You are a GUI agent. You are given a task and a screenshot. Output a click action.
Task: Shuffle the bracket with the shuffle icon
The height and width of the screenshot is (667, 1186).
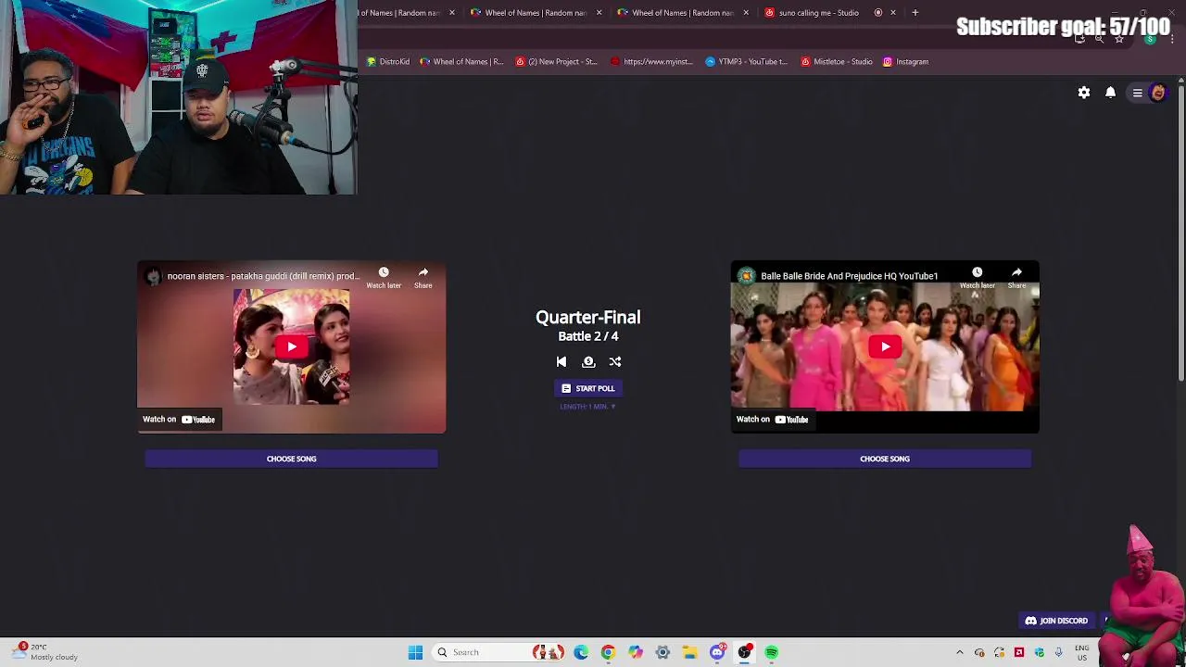(615, 362)
